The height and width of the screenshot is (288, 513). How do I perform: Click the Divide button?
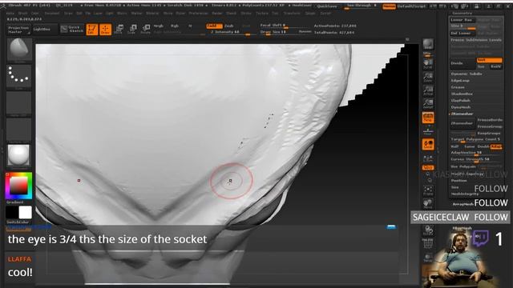[463, 63]
